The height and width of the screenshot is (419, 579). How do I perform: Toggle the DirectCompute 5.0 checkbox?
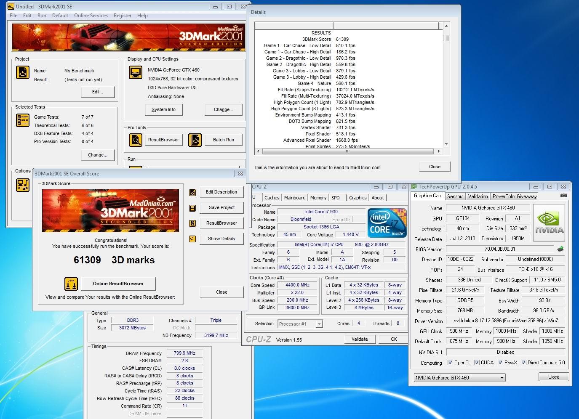[x=524, y=363]
